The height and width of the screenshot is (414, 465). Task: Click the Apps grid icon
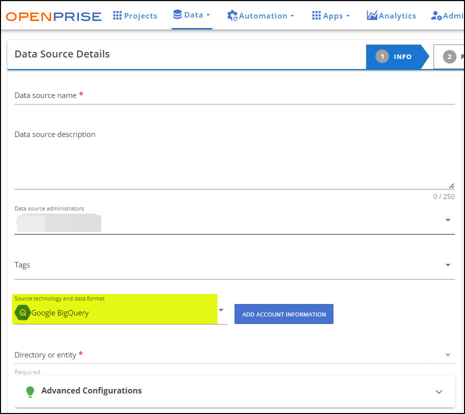(316, 15)
